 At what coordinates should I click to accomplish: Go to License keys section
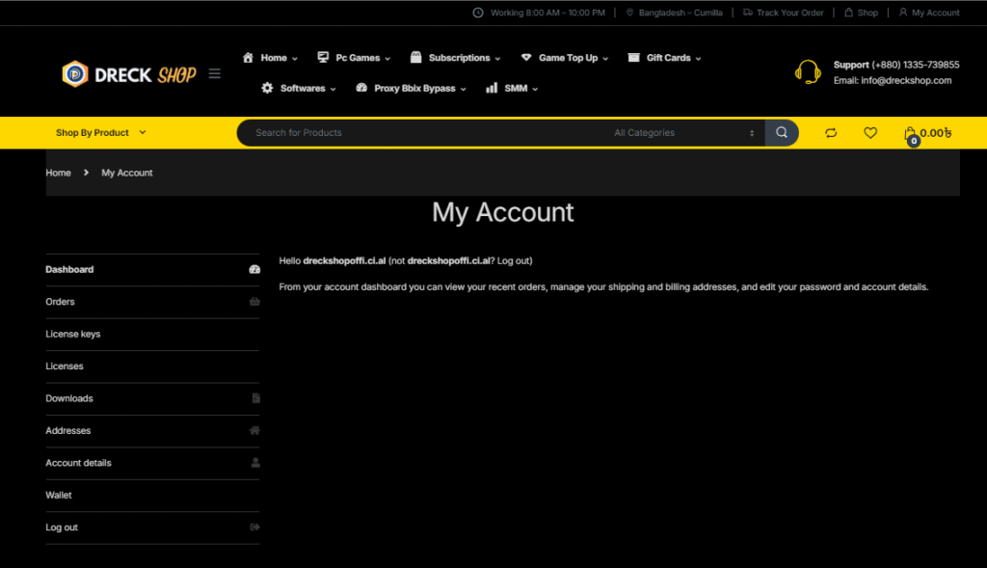coord(152,335)
